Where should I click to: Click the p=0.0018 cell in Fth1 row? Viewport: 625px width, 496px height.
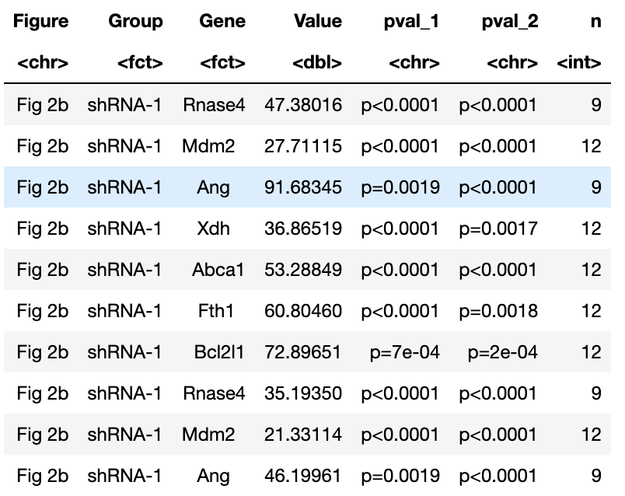pyautogui.click(x=498, y=311)
